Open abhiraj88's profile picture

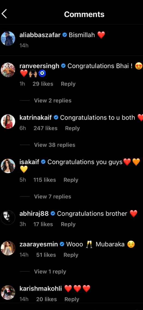(x=8, y=217)
